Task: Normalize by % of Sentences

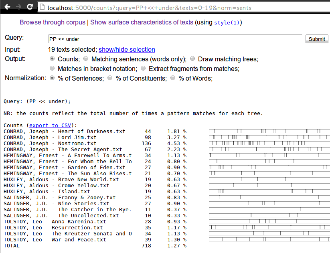Action: 52,78
